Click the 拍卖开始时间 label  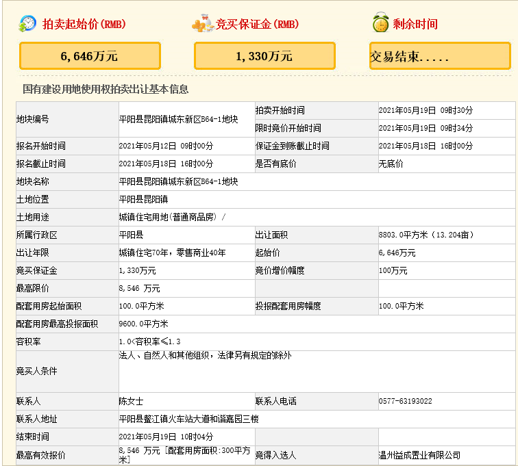(280, 110)
